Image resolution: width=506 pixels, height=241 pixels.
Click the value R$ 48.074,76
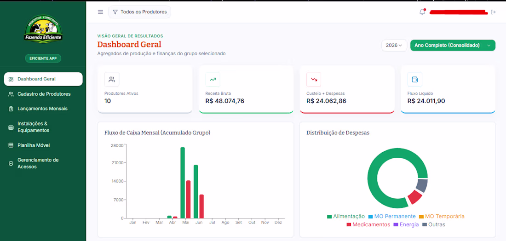(x=225, y=101)
